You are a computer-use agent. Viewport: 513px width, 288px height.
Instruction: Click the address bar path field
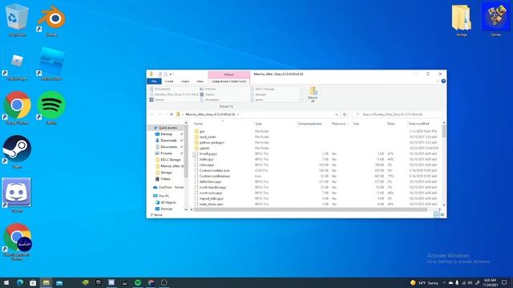pos(257,114)
